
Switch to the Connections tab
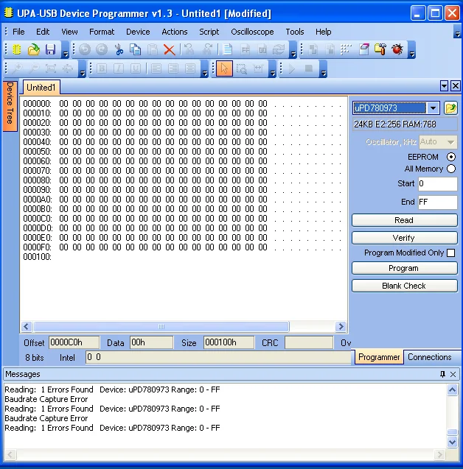tap(430, 357)
